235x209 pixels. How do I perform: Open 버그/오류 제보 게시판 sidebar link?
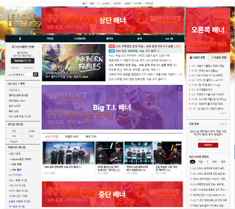pos(20,117)
